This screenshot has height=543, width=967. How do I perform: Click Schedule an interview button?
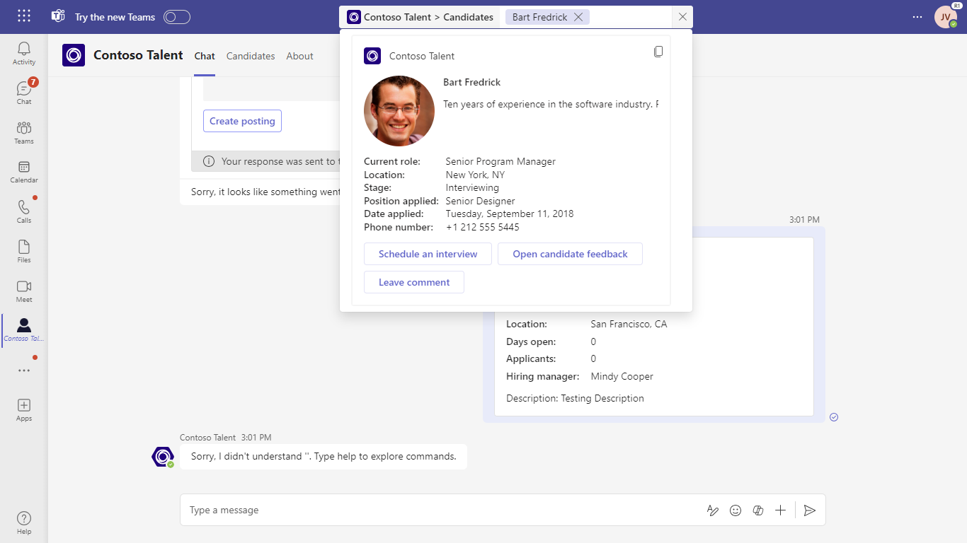428,254
